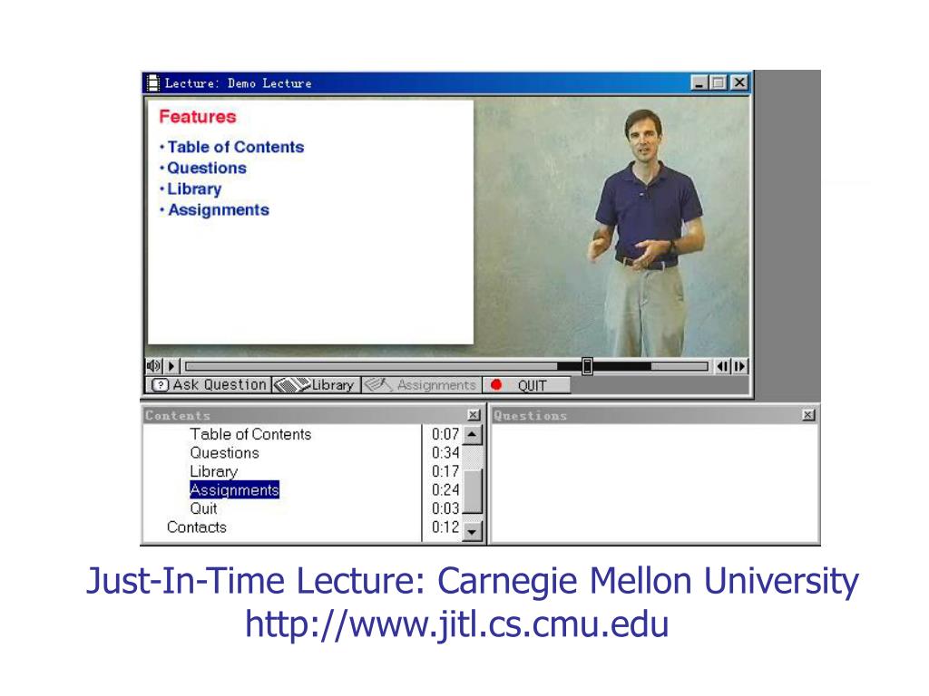The width and height of the screenshot is (929, 696).
Task: Start lecture playback with play button
Action: coord(171,366)
